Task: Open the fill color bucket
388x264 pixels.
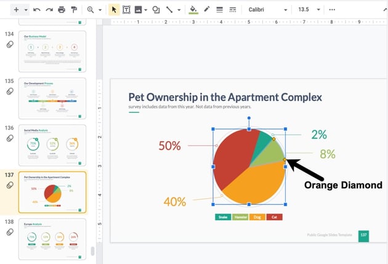Action: point(193,10)
